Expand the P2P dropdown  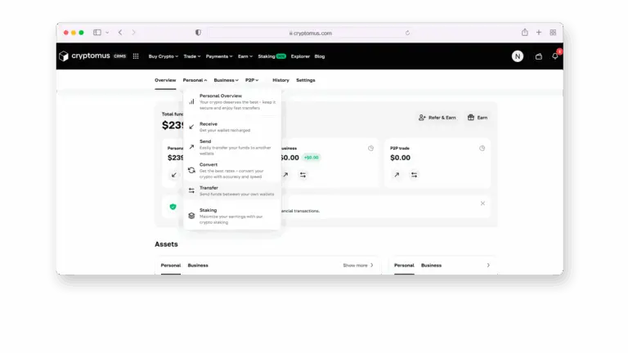click(252, 80)
